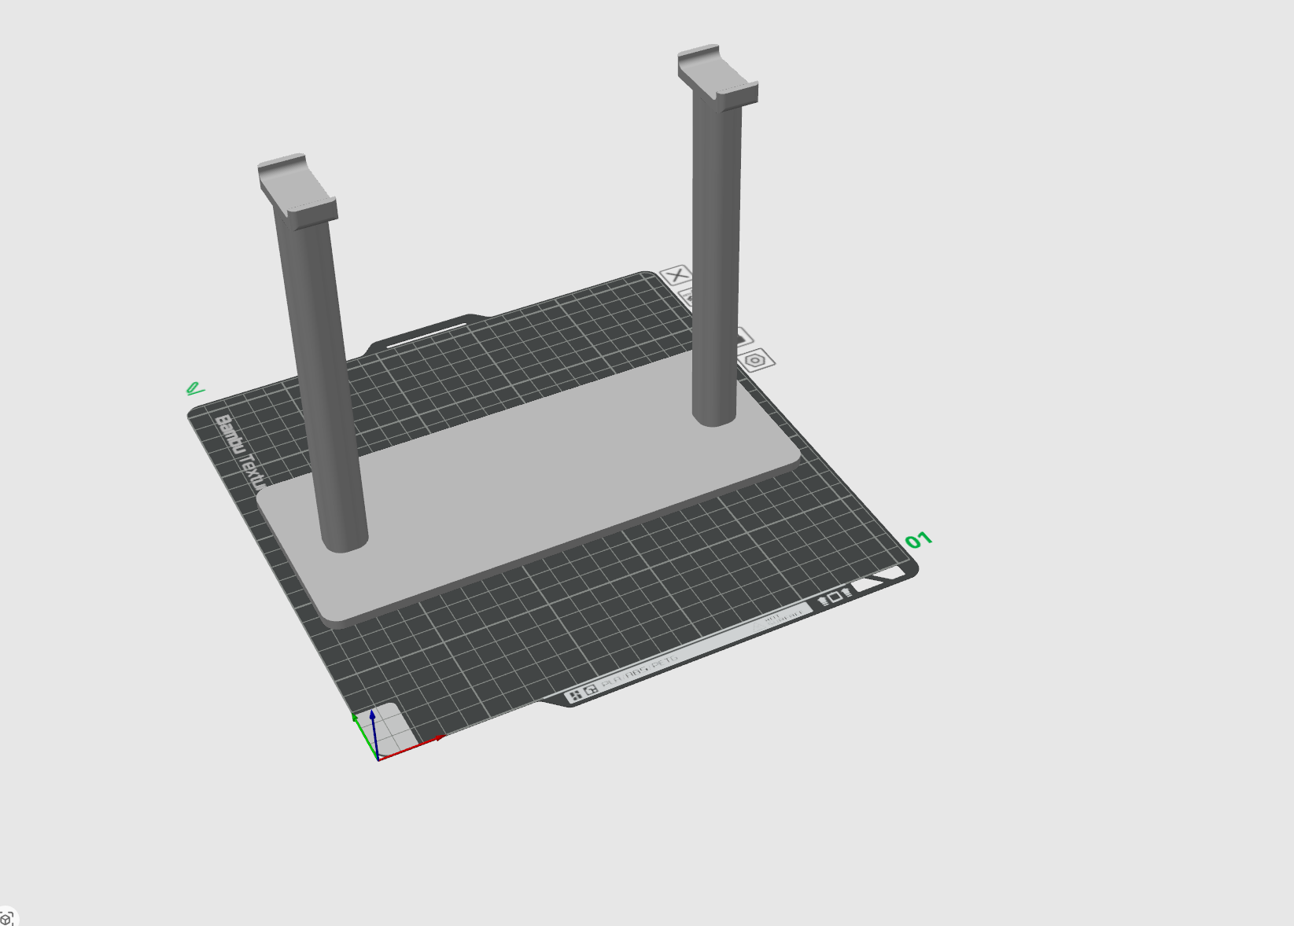Select the left tall pillar of the model

pos(323,377)
